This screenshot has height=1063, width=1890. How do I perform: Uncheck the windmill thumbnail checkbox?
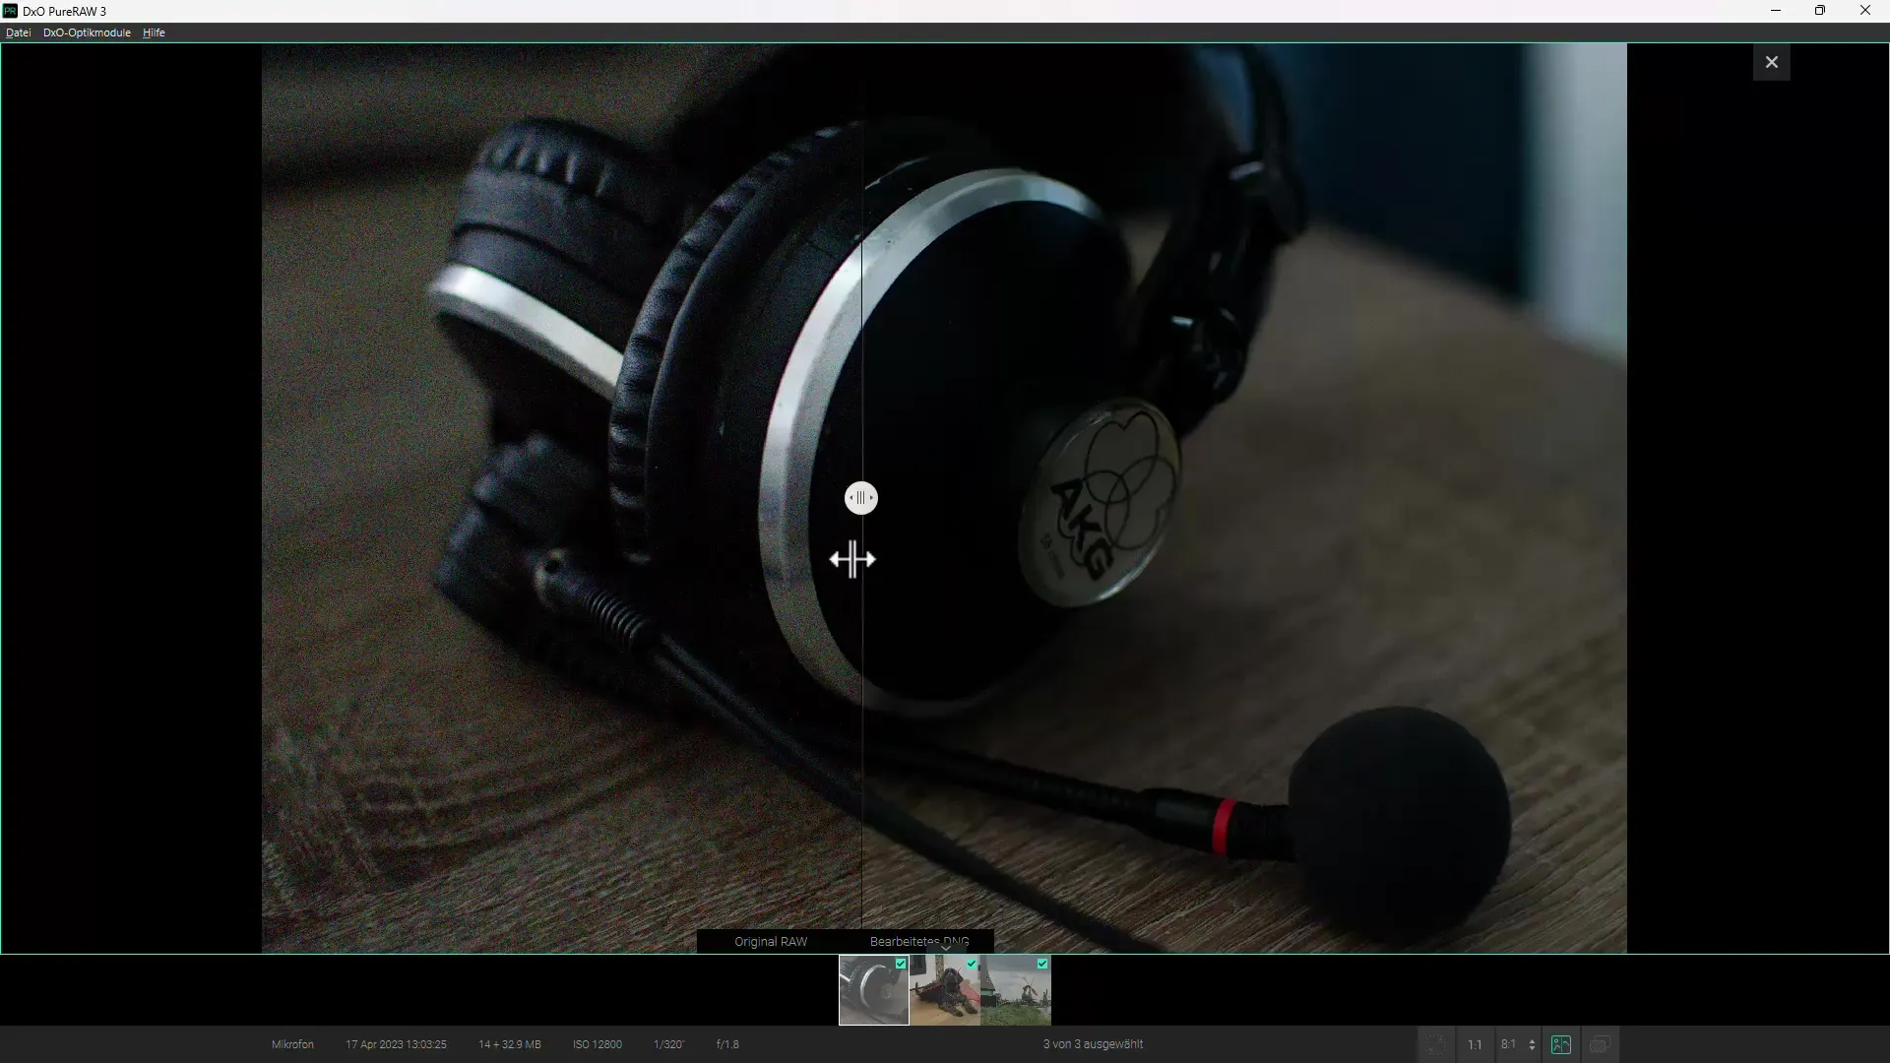1042,964
